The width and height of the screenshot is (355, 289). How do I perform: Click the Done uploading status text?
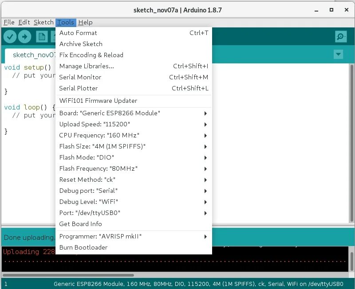tap(29, 238)
